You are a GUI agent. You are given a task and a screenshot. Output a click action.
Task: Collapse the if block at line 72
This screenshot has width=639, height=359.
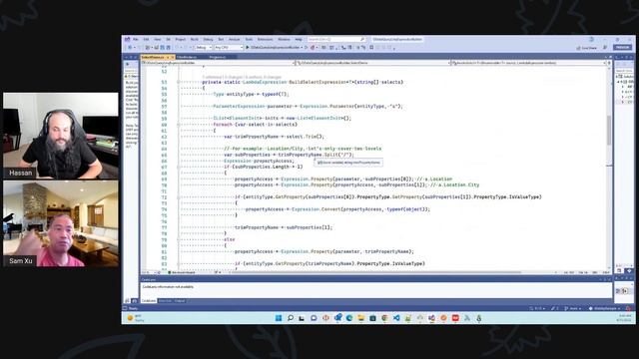pyautogui.click(x=178, y=197)
